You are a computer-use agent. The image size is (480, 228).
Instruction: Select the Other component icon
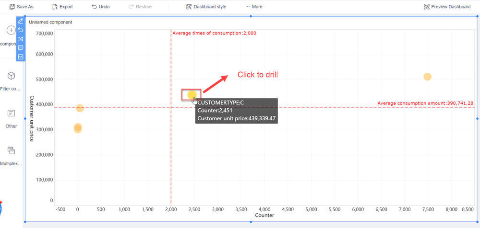coord(11,114)
